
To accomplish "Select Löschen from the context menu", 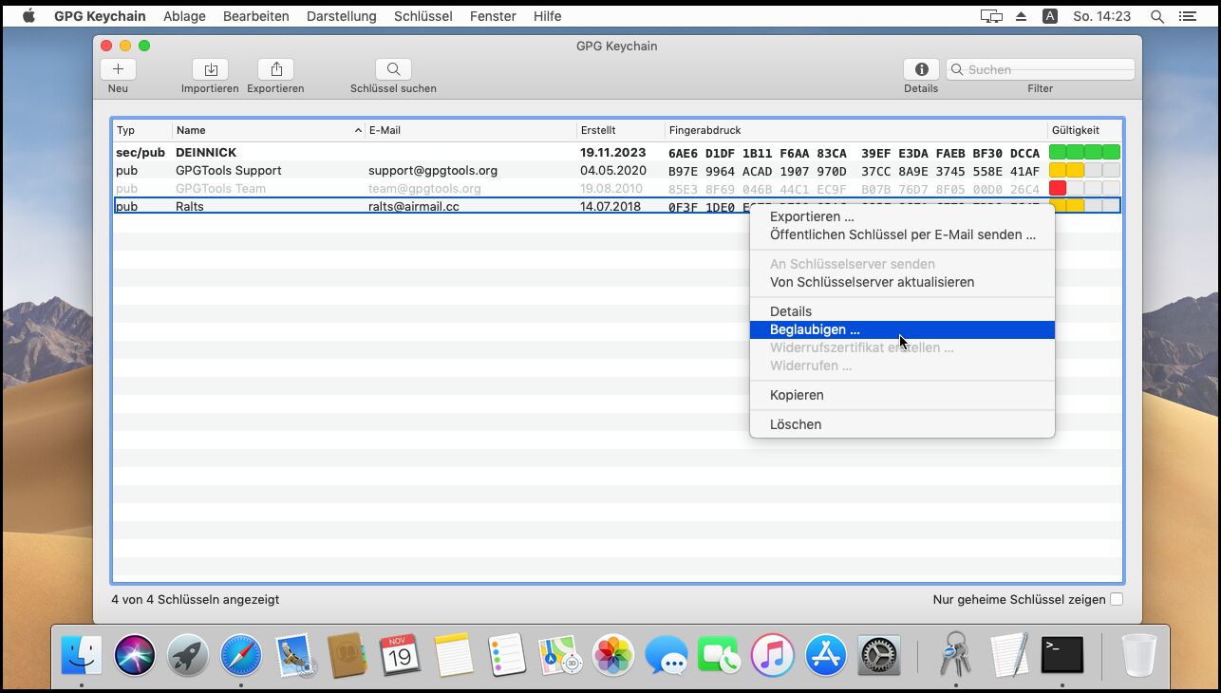I will 796,424.
